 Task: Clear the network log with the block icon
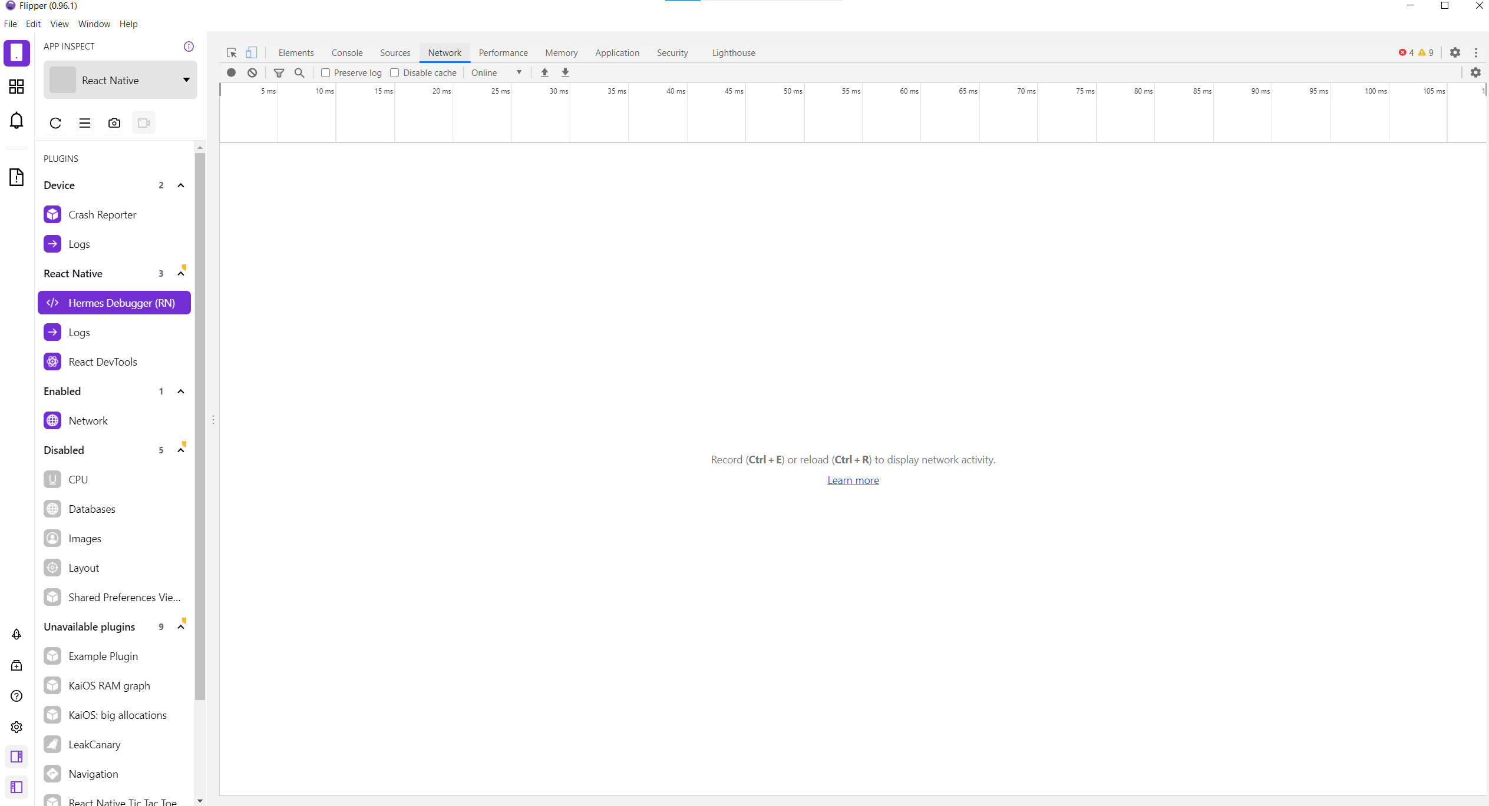[x=252, y=72]
